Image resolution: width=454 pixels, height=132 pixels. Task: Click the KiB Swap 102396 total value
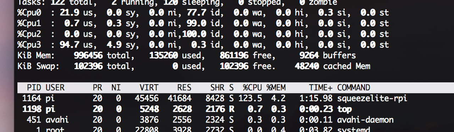88,66
